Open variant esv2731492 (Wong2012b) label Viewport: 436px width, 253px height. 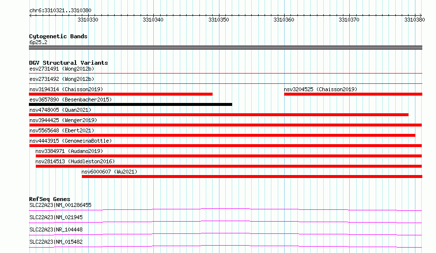[62, 79]
